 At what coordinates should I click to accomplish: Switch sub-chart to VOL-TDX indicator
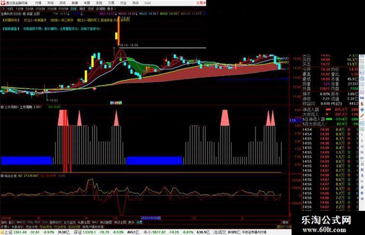pyautogui.click(x=34, y=222)
